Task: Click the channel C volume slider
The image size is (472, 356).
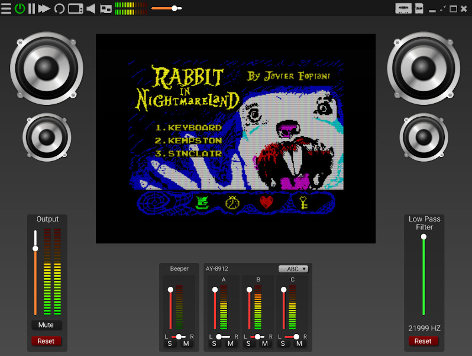Action: click(283, 308)
